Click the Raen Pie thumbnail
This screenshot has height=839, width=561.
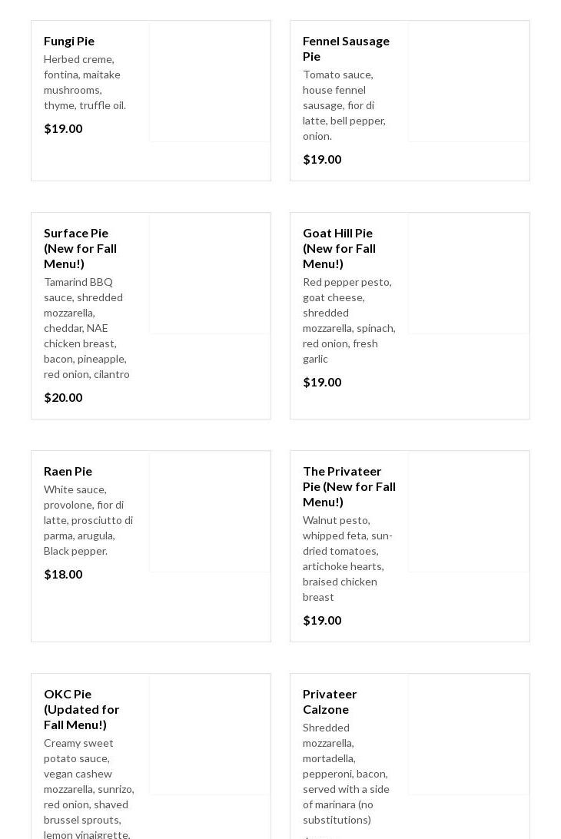[210, 512]
